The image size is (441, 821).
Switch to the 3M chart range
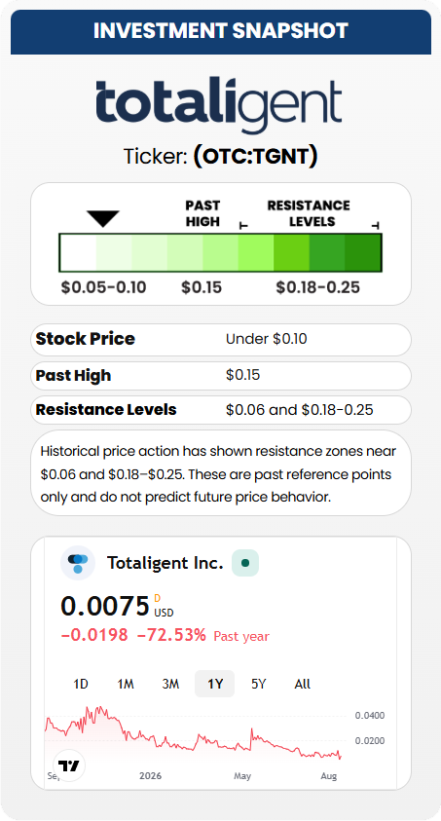tap(170, 684)
